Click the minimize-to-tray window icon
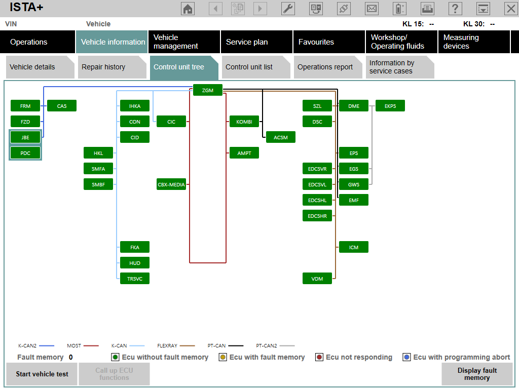 coord(483,9)
